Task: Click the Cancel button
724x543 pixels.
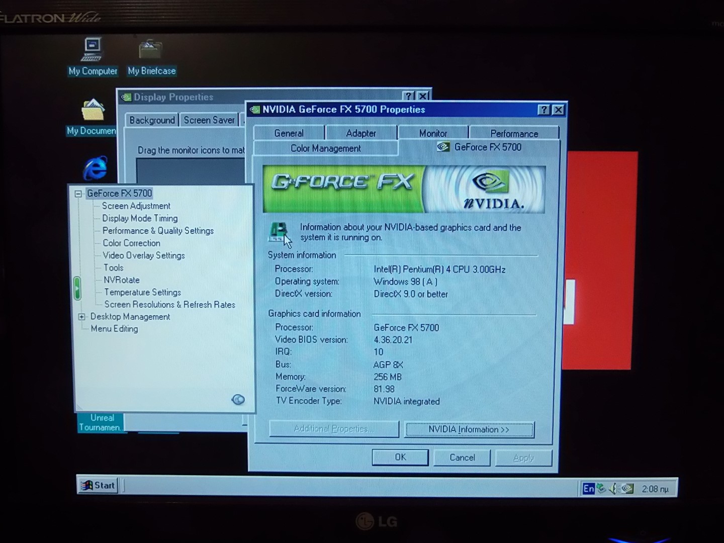Action: pos(462,458)
